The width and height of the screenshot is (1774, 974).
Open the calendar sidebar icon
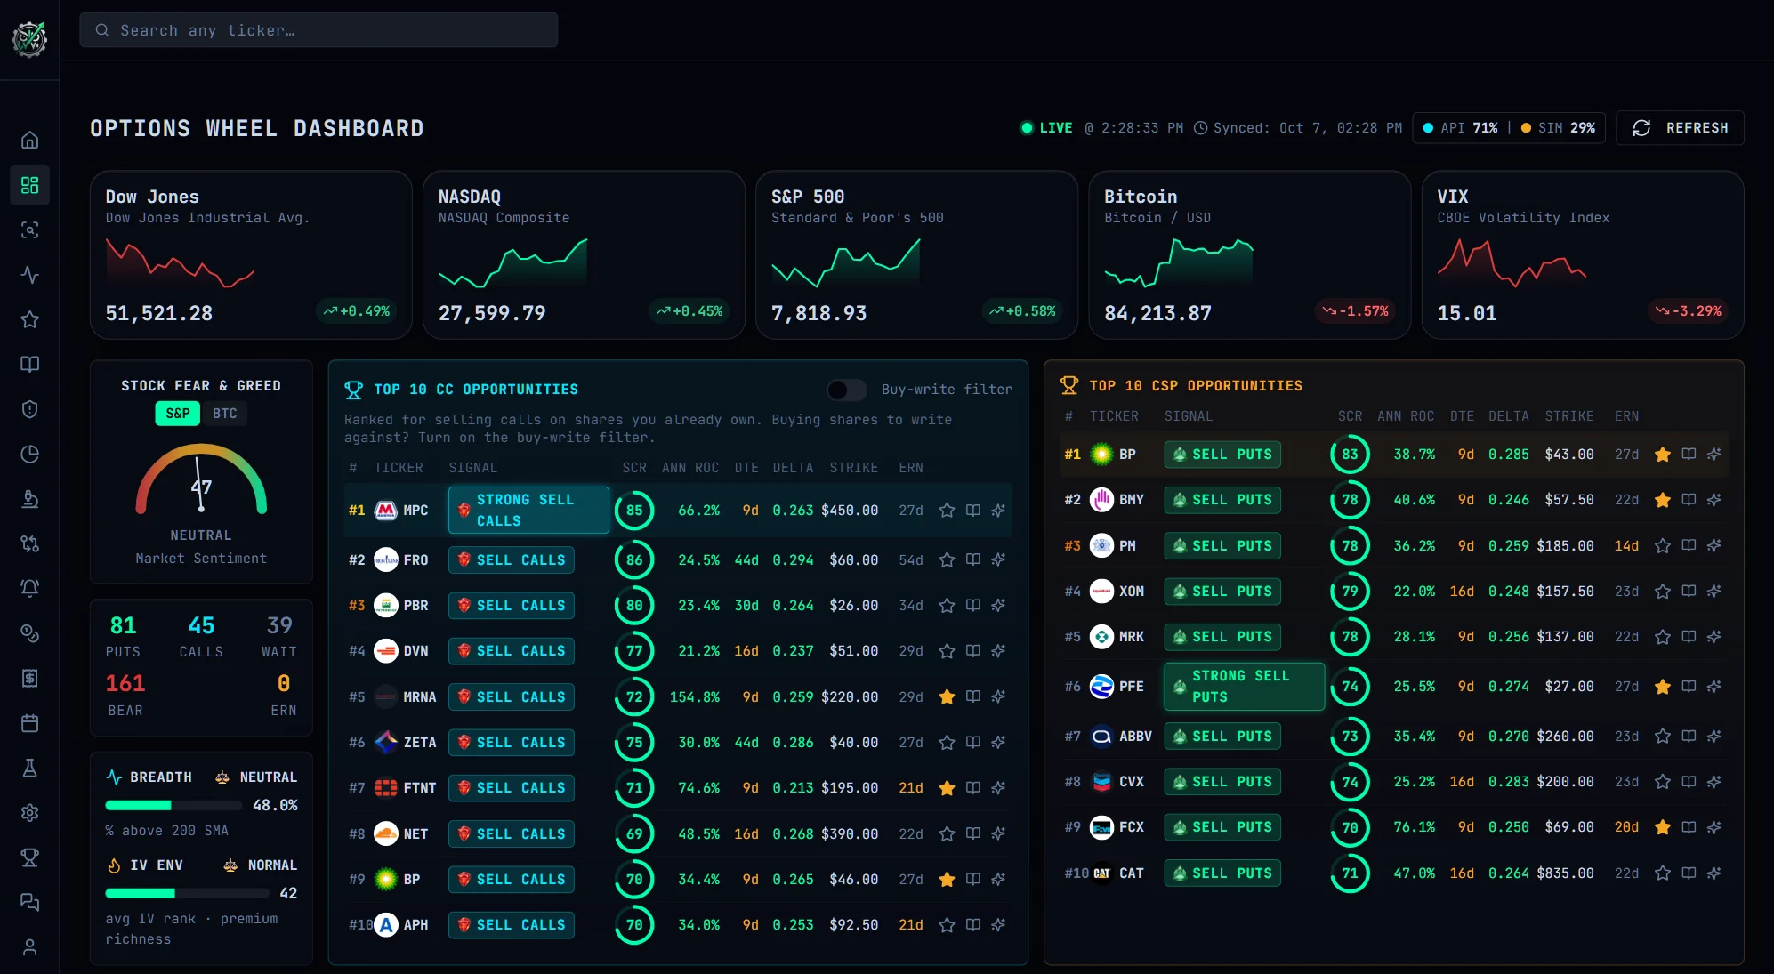pyautogui.click(x=29, y=723)
